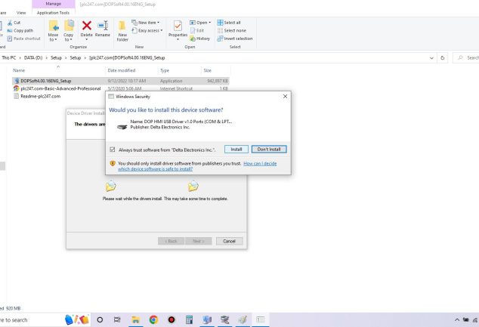Toggle Always trust software from Delta Electronics

pyautogui.click(x=113, y=150)
